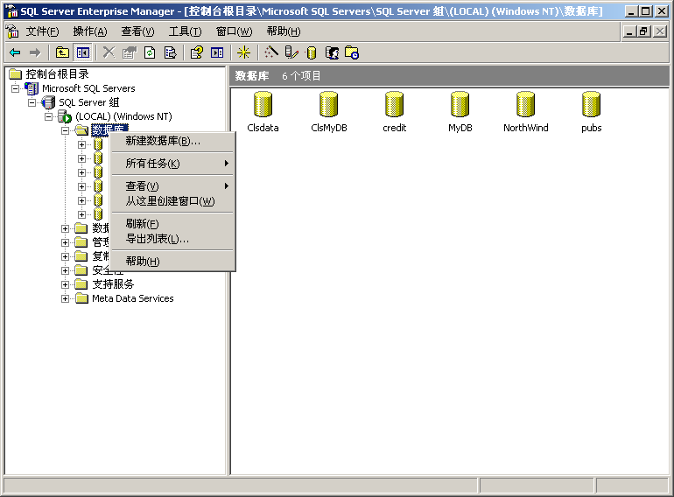674x497 pixels.
Task: Collapse the 数据库 folder node
Action: [65, 130]
